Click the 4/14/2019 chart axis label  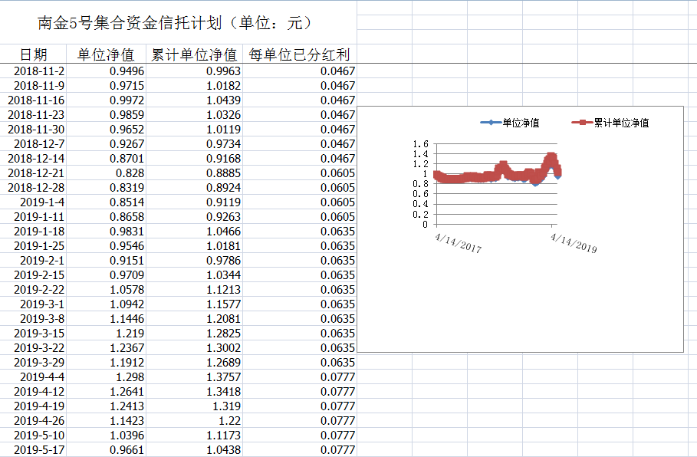click(574, 243)
